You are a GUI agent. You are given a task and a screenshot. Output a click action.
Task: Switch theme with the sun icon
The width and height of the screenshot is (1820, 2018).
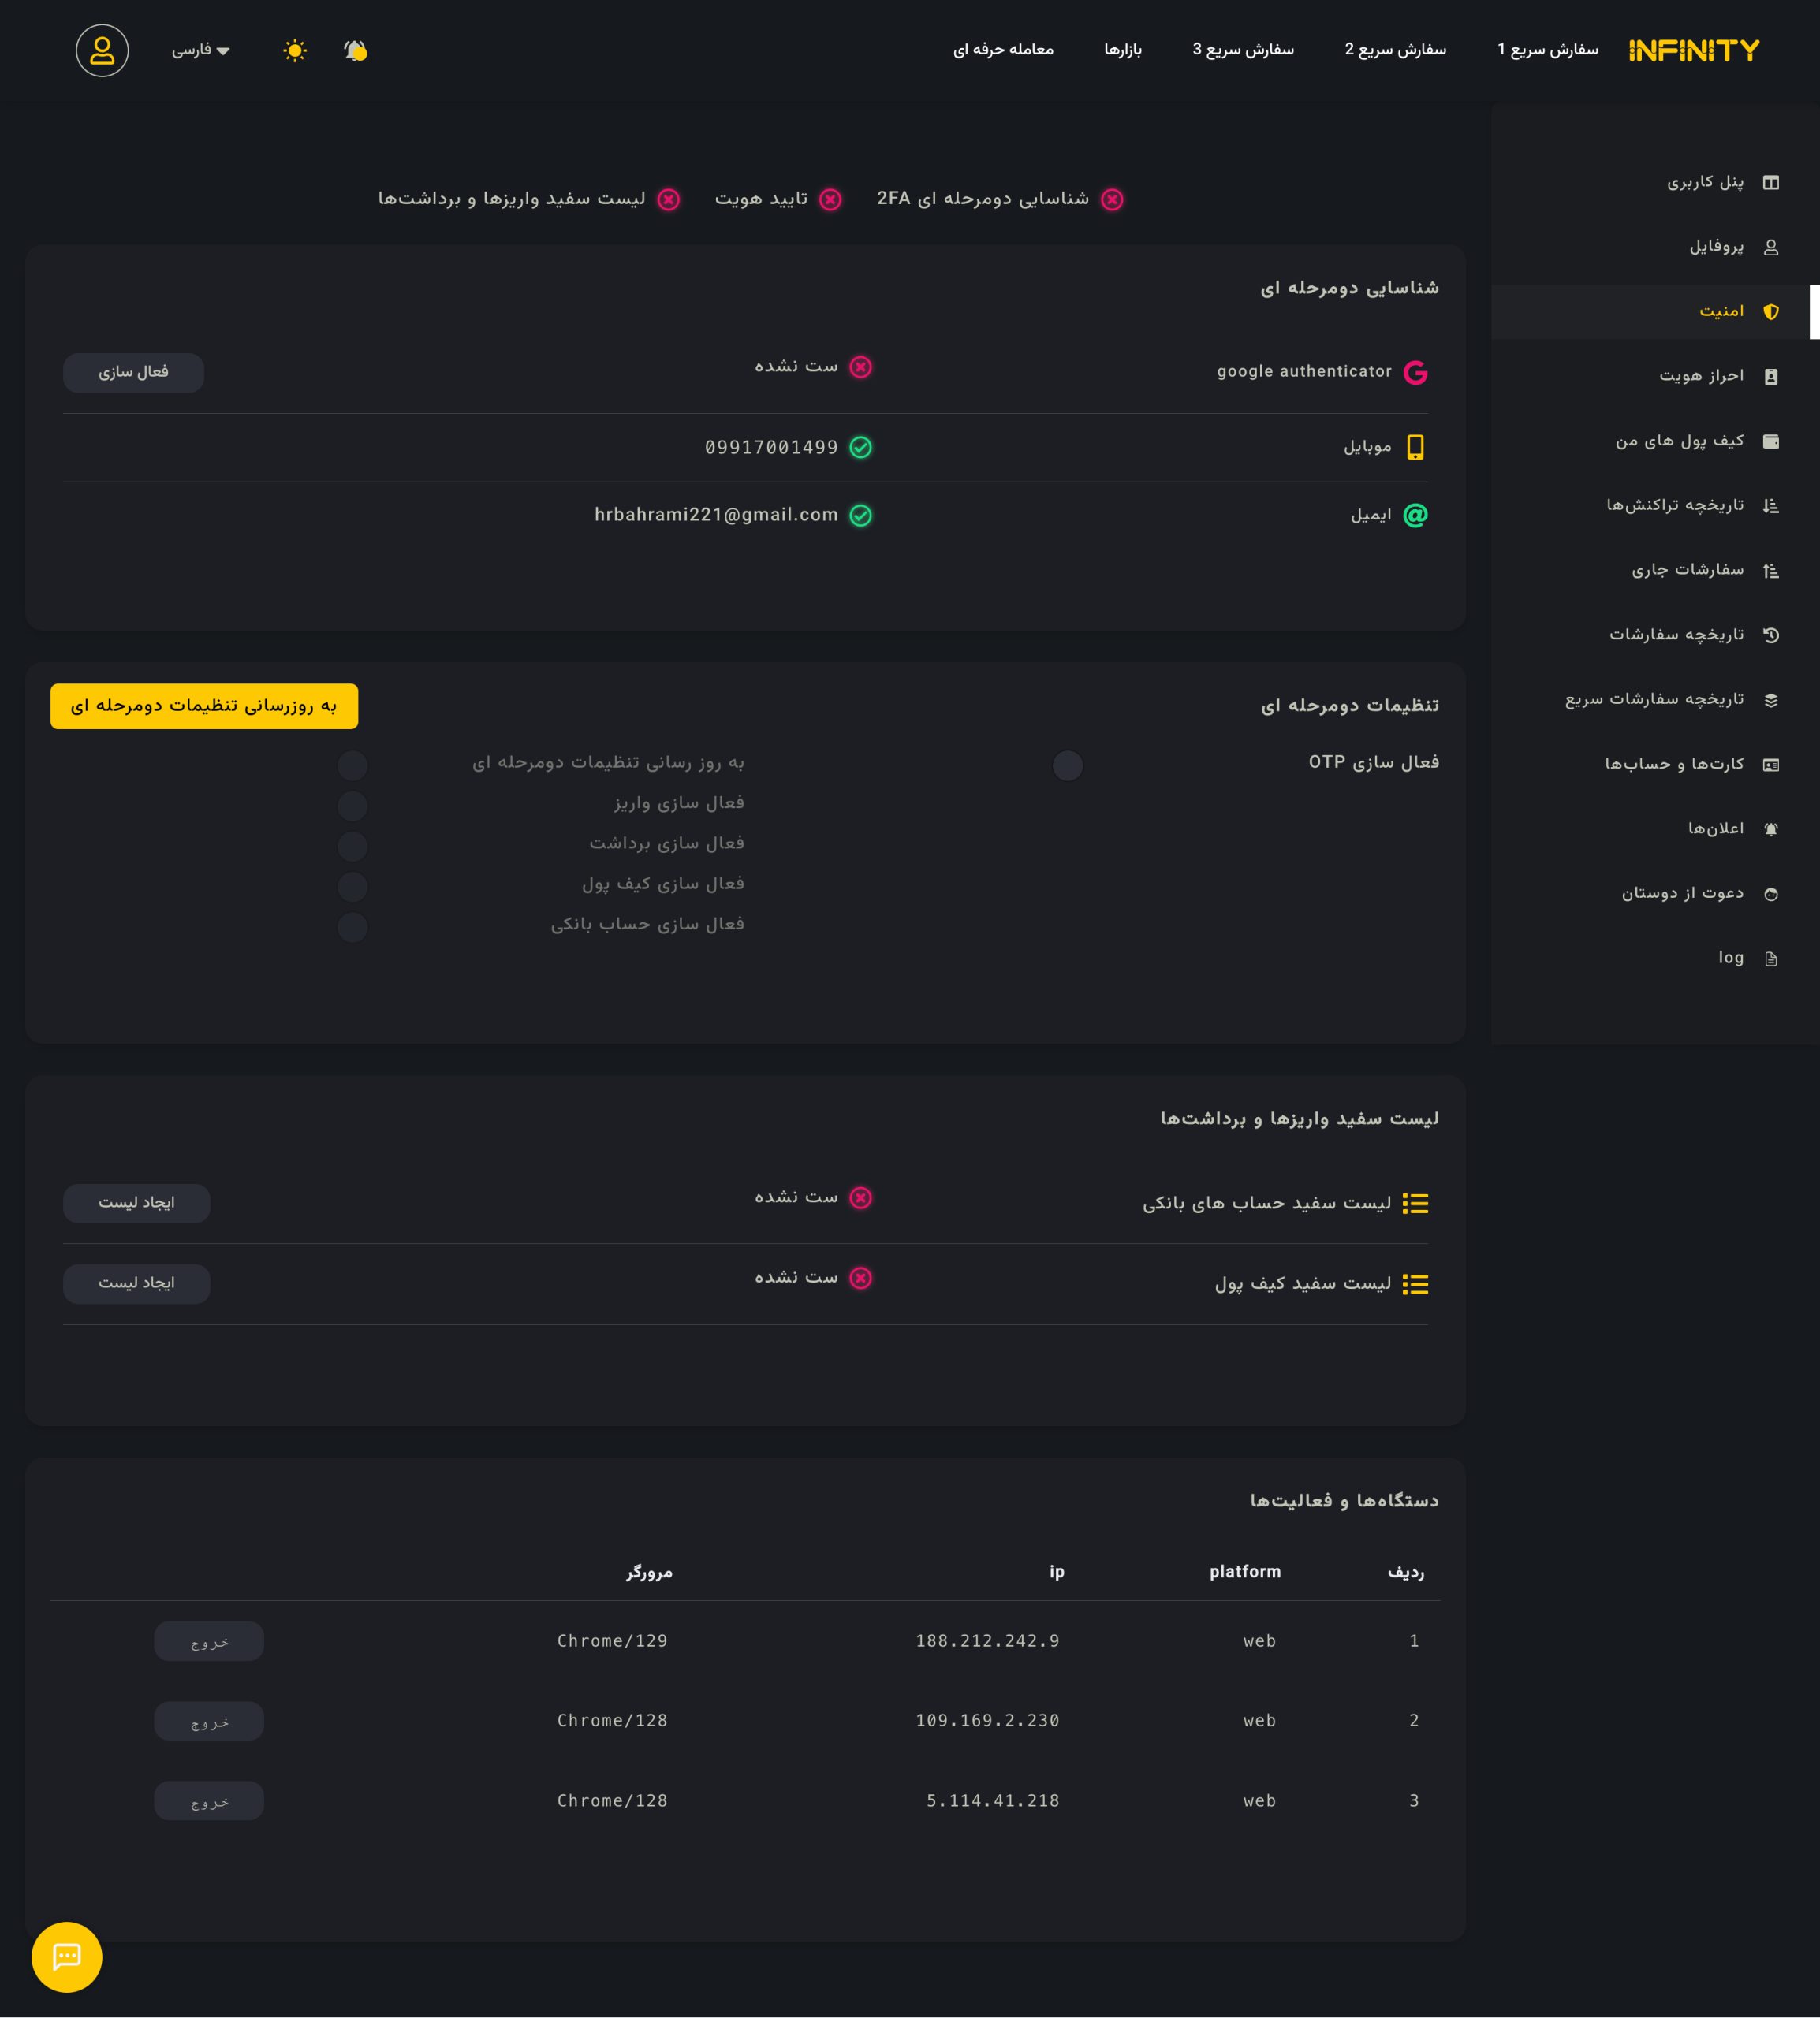(294, 51)
